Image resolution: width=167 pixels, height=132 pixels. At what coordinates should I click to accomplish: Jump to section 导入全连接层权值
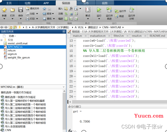(15, 126)
